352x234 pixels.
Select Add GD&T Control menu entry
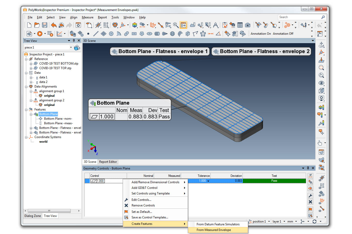[x=155, y=188]
